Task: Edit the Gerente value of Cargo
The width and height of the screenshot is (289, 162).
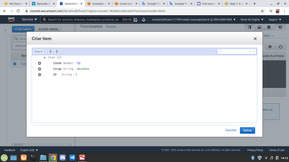Action: (x=83, y=69)
